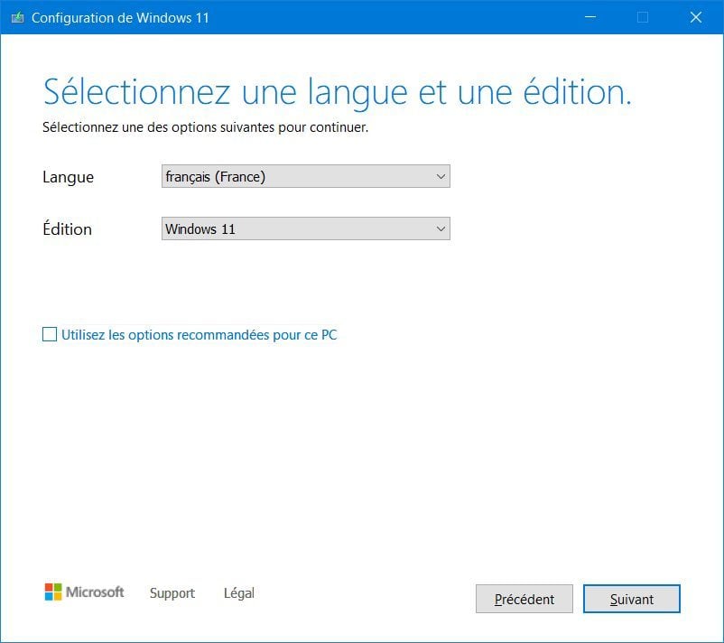Screen dimensions: 724x643
Task: Click the Édition field label
Action: pos(68,228)
